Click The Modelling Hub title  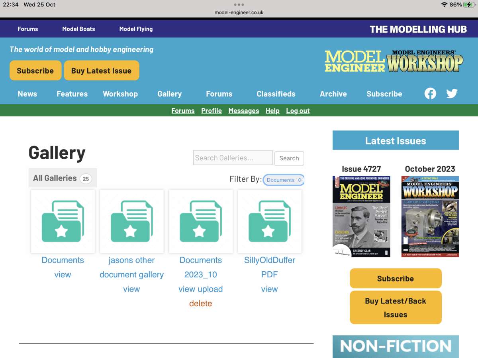coord(418,29)
